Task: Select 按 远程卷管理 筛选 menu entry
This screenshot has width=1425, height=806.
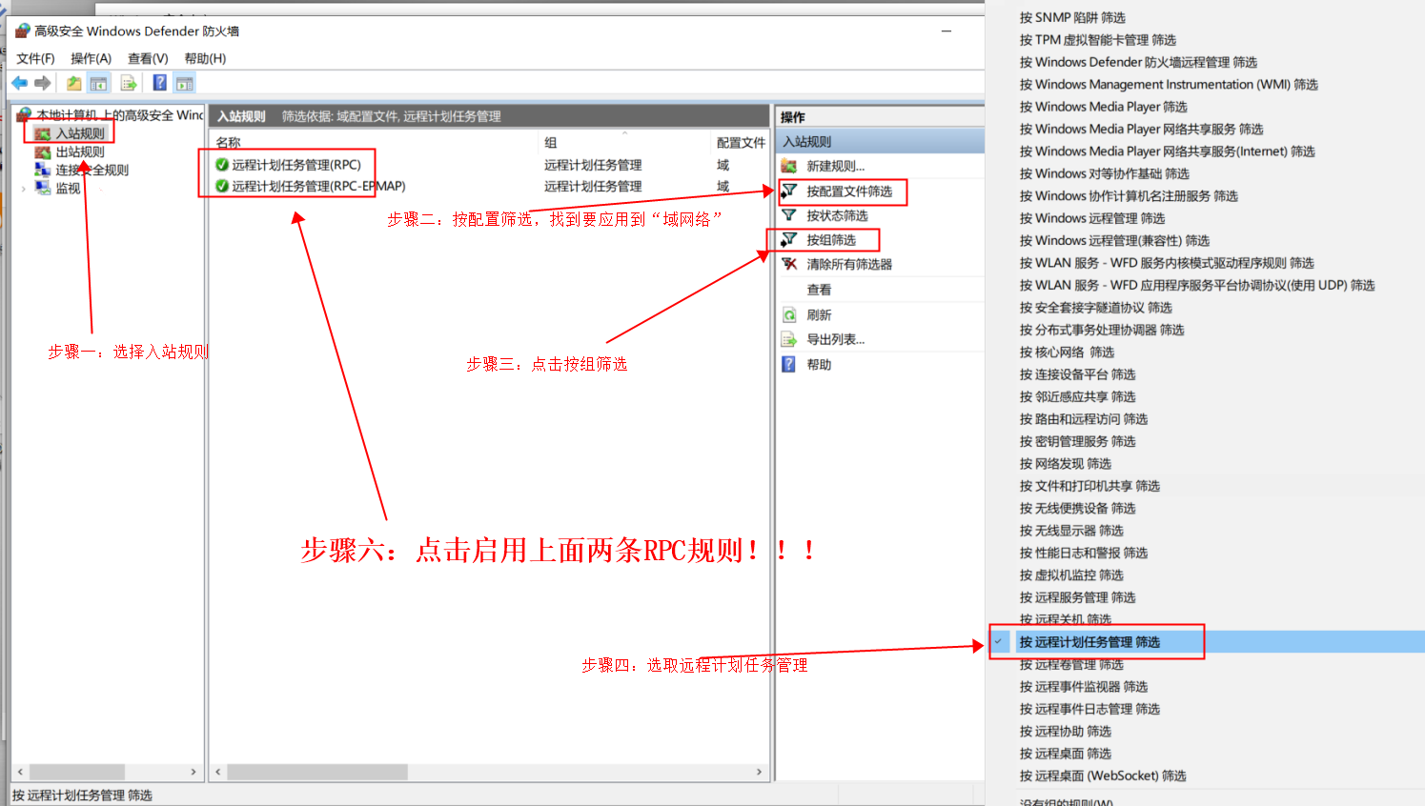Action: pos(1071,664)
